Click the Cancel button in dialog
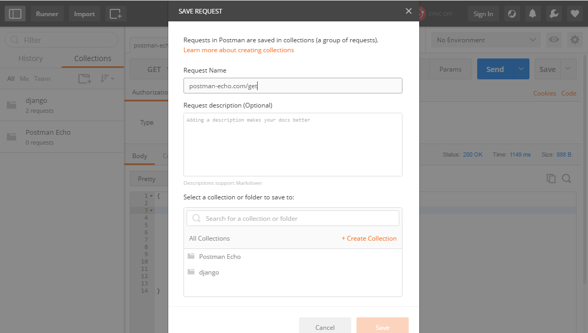The height and width of the screenshot is (333, 588). point(325,327)
